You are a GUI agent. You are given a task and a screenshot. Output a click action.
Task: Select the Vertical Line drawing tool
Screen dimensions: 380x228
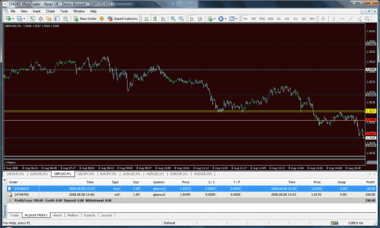tap(334, 19)
